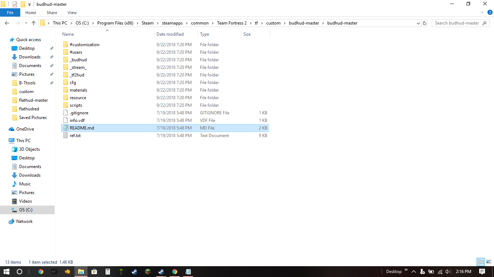Go back using the Back arrow

pyautogui.click(x=7, y=23)
